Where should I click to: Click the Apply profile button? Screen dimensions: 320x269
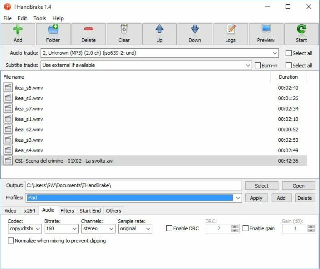[256, 198]
